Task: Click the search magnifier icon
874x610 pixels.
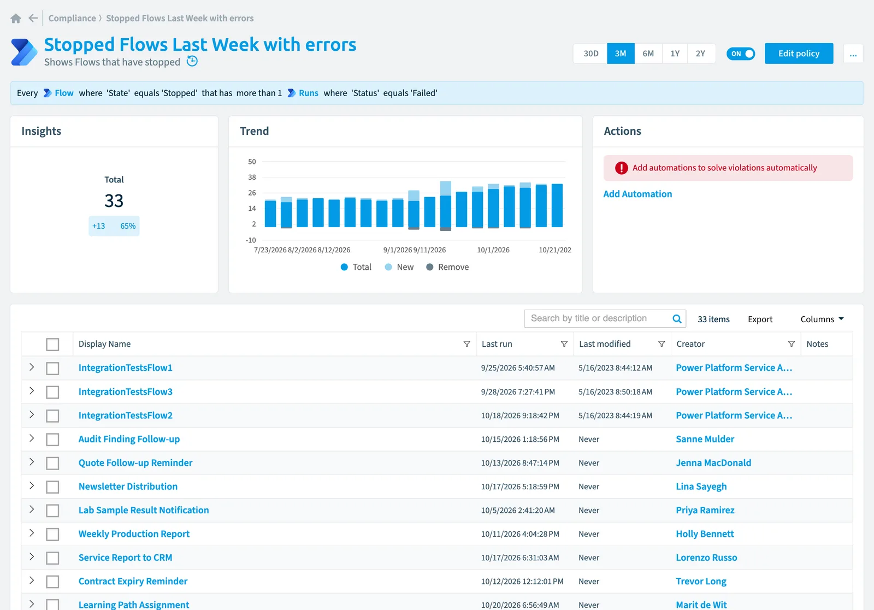Action: tap(677, 319)
